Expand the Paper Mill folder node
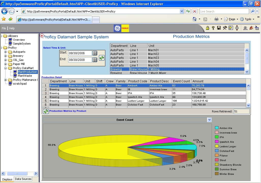261x183 pixels. [x=6, y=64]
